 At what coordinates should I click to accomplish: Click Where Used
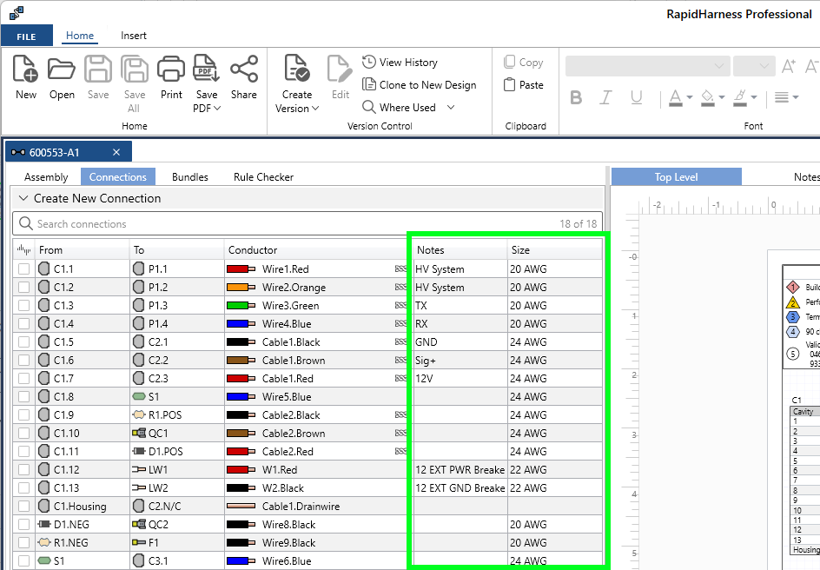pyautogui.click(x=400, y=107)
